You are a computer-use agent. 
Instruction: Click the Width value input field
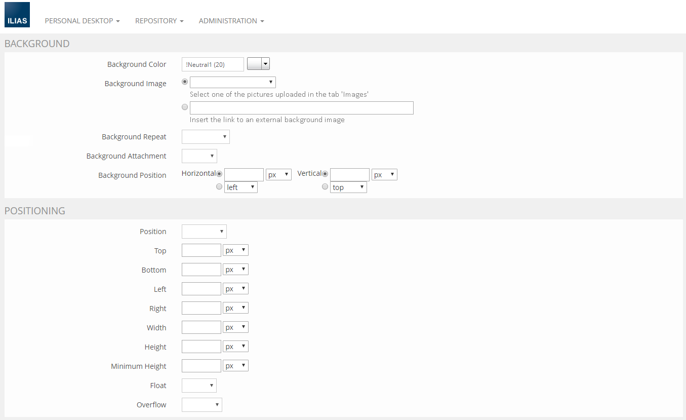[x=201, y=327]
